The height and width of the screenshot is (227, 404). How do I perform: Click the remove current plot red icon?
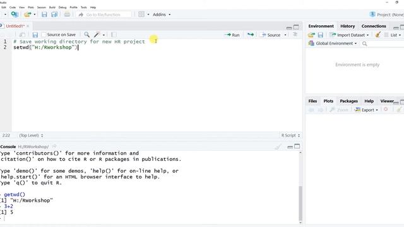(x=386, y=109)
